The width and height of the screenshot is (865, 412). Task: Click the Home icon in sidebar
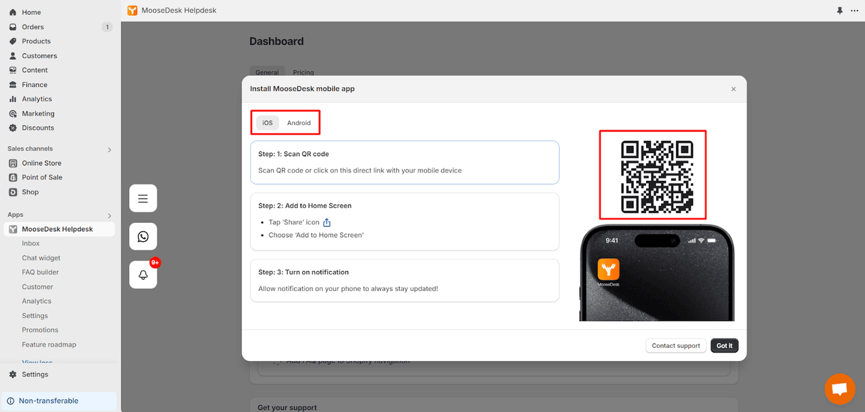point(13,12)
